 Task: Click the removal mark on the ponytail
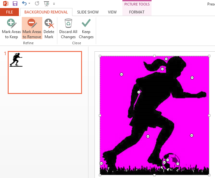click(x=162, y=69)
